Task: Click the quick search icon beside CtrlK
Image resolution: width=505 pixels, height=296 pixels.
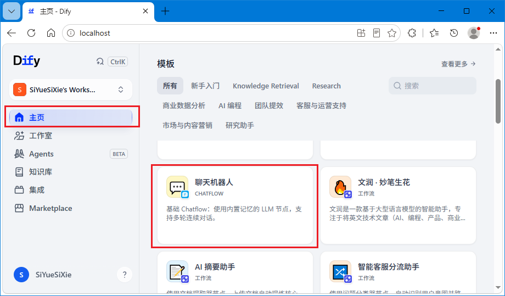Action: tap(100, 62)
